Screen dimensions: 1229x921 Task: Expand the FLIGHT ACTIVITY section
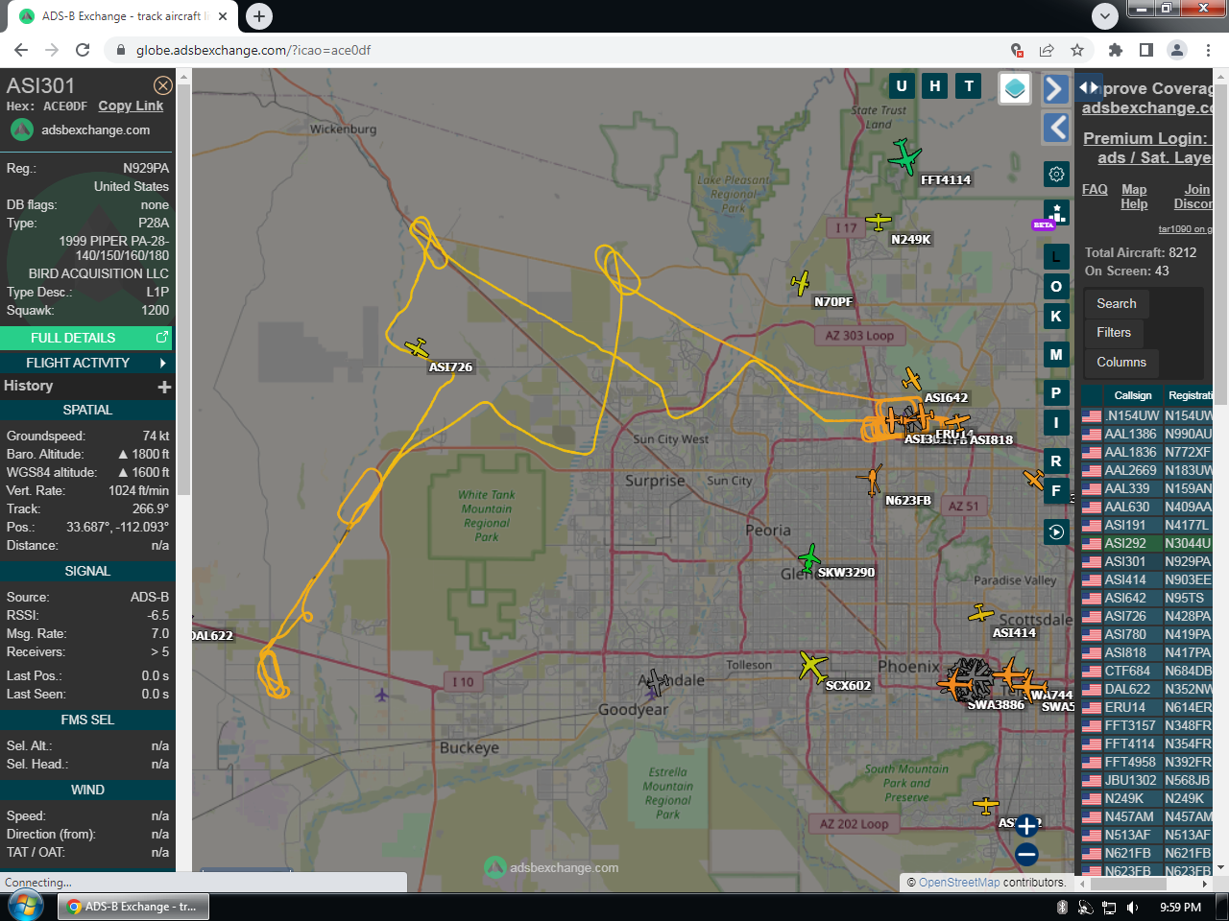coord(87,363)
